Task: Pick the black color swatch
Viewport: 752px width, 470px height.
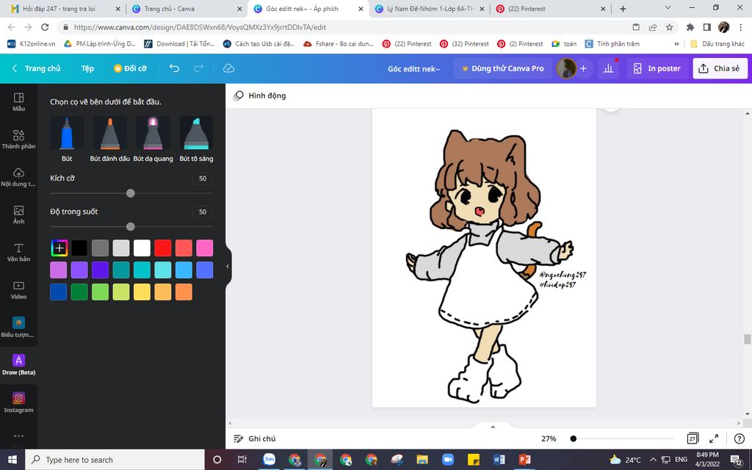Action: coord(79,248)
